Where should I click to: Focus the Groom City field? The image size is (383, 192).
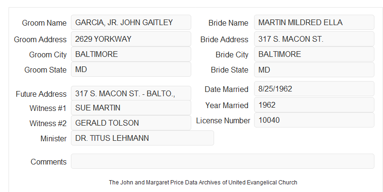[x=131, y=54]
